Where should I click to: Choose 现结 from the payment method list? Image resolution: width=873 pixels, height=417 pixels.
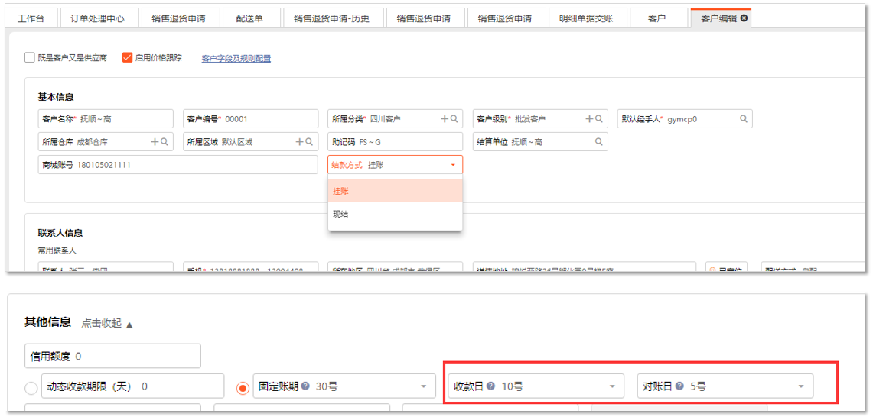click(396, 214)
